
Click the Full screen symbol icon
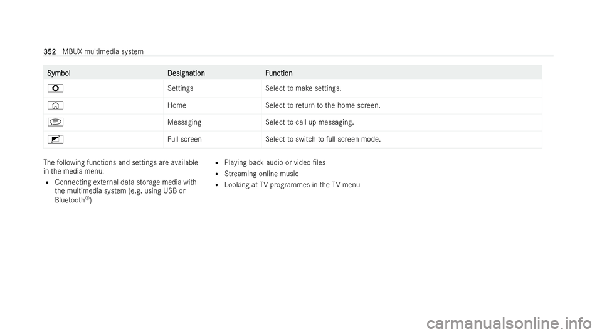55,139
